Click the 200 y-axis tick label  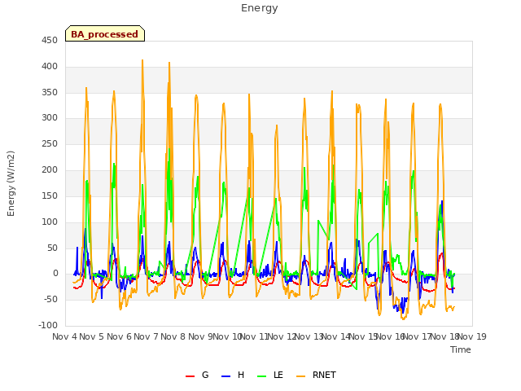click(x=50, y=170)
